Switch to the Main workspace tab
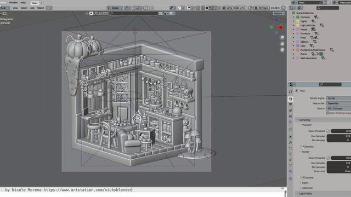The width and height of the screenshot is (351, 197). (x=35, y=3)
